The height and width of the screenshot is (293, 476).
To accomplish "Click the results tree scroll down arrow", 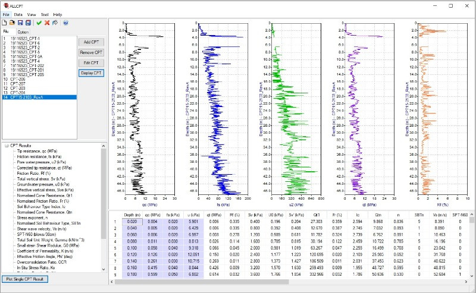I will pyautogui.click(x=104, y=269).
